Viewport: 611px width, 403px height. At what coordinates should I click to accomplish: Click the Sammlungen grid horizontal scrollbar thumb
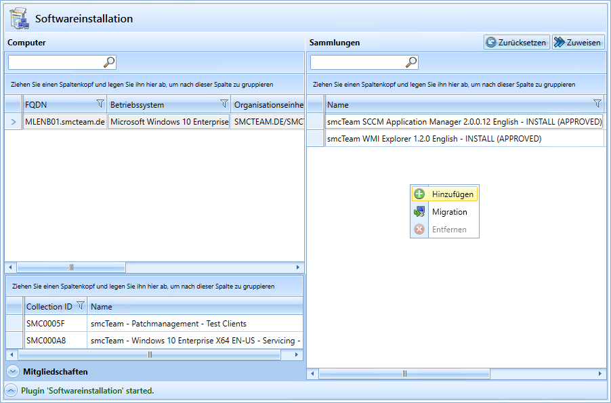[404, 374]
